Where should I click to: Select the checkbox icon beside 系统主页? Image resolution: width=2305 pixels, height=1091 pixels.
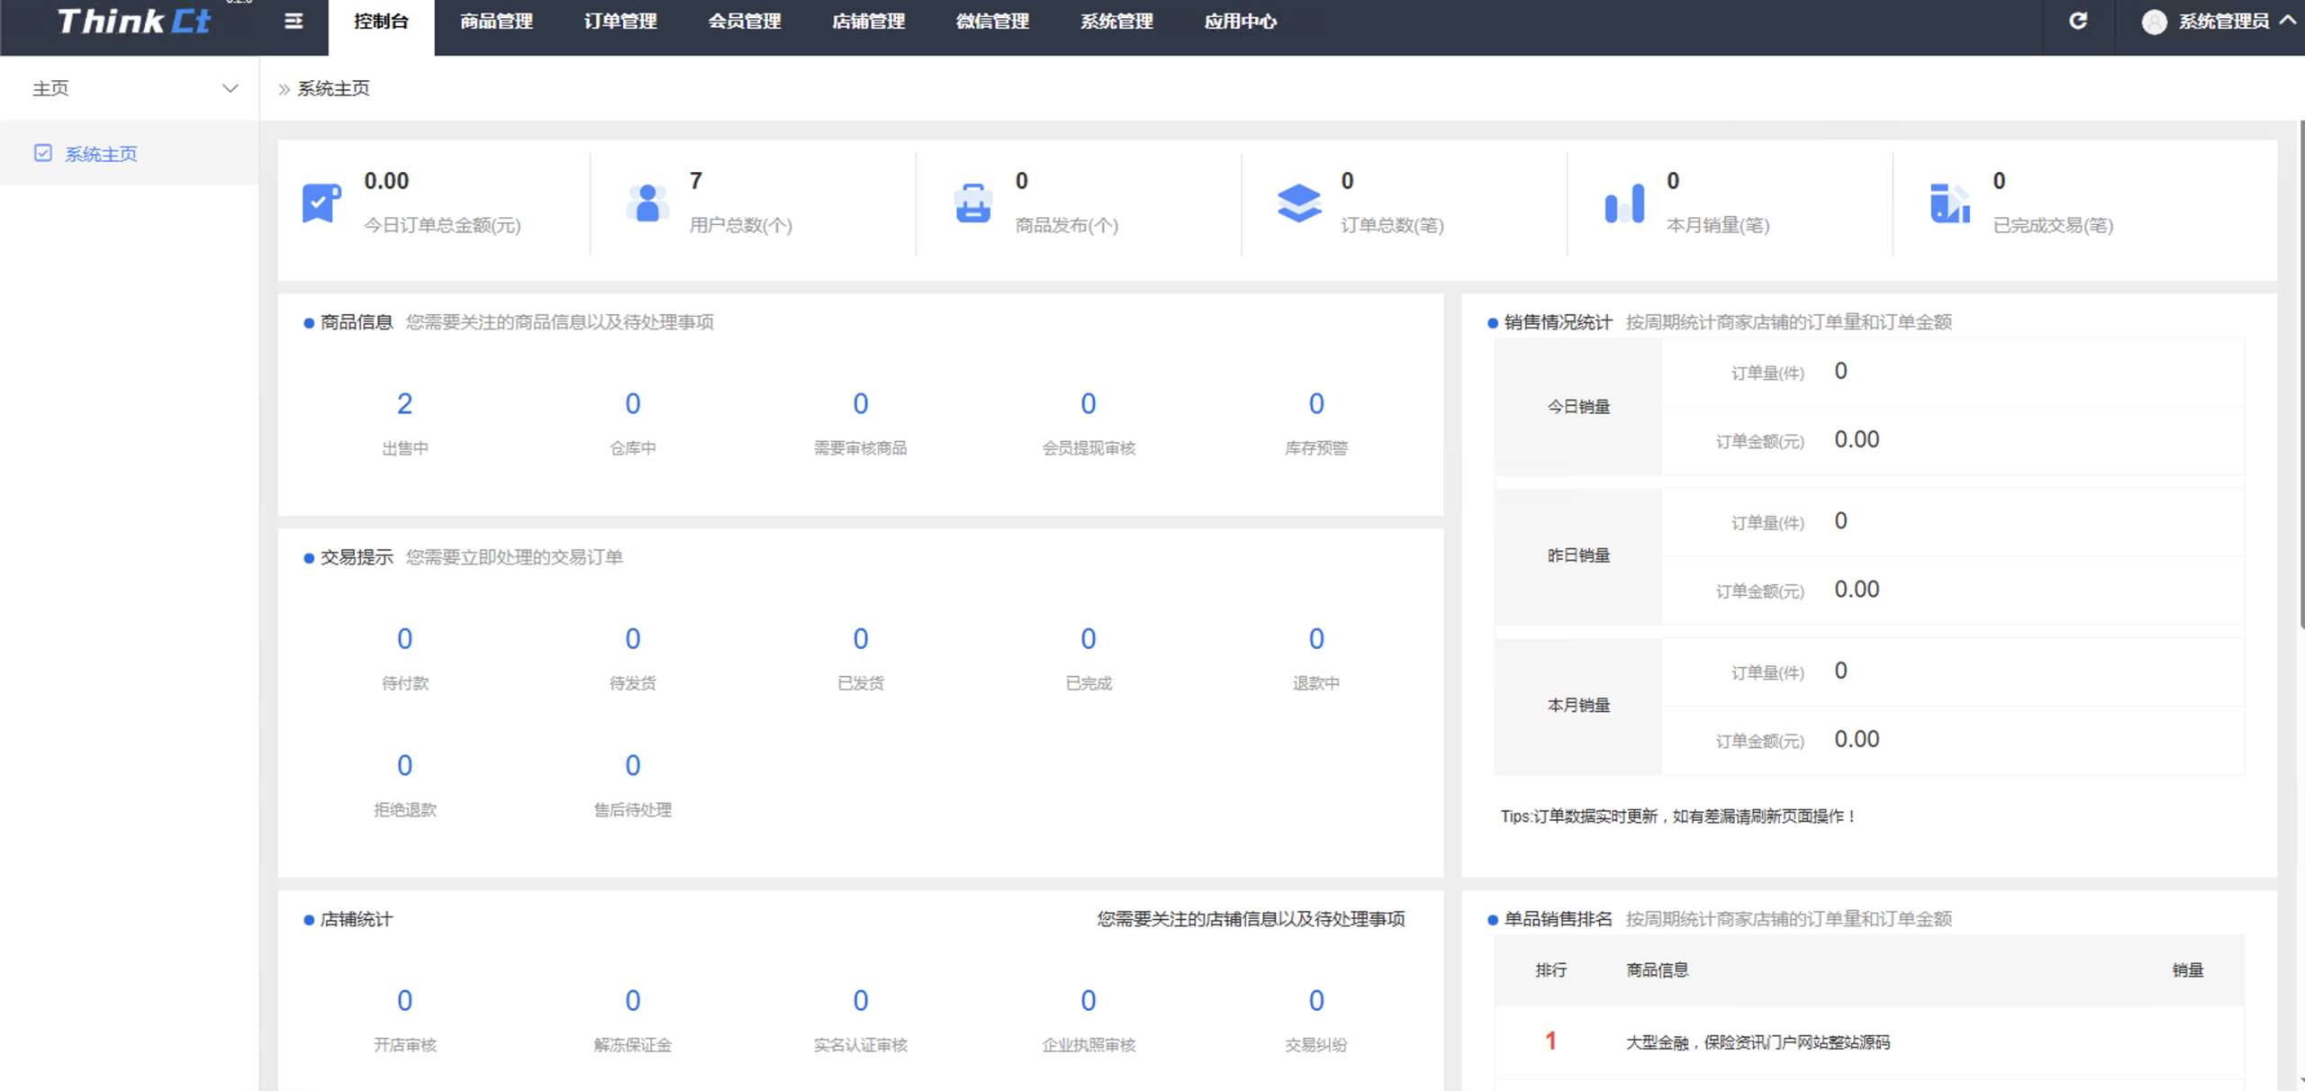point(43,153)
